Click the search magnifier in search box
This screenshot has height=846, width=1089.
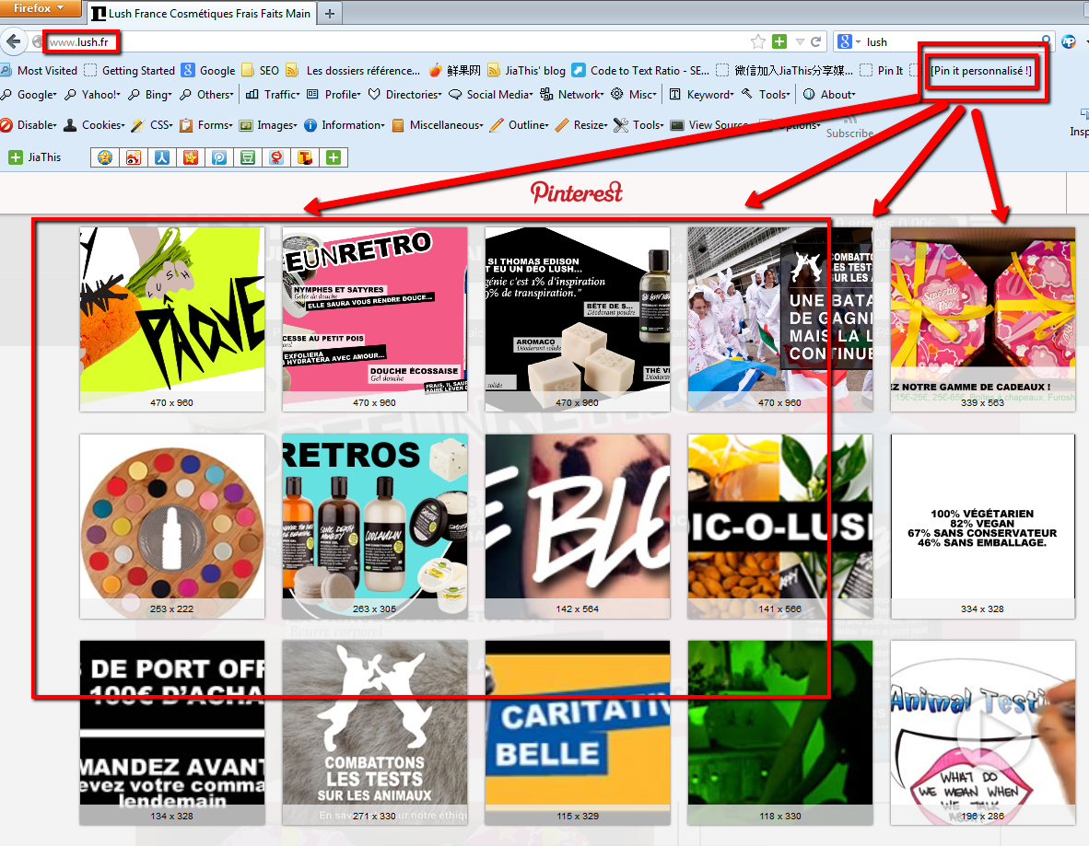tap(1046, 41)
